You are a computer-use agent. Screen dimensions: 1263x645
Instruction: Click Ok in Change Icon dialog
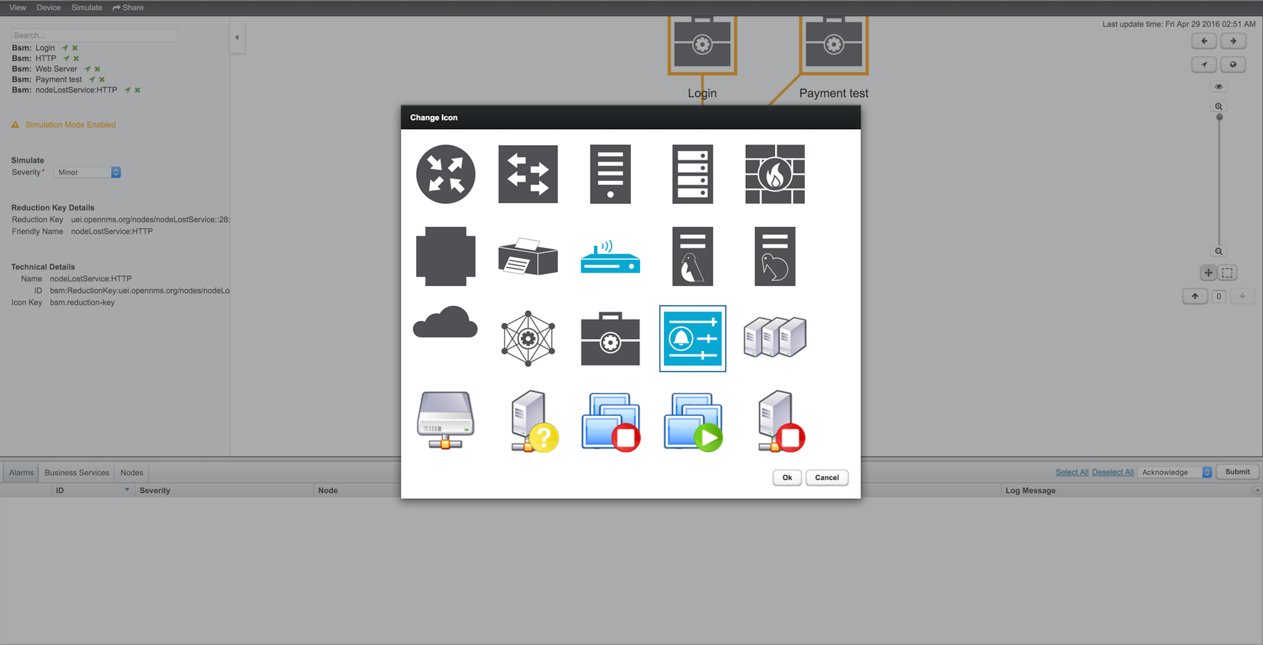[786, 478]
